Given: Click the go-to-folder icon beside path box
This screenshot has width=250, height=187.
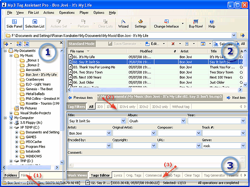Looking at the screenshot, I should tap(242, 35).
